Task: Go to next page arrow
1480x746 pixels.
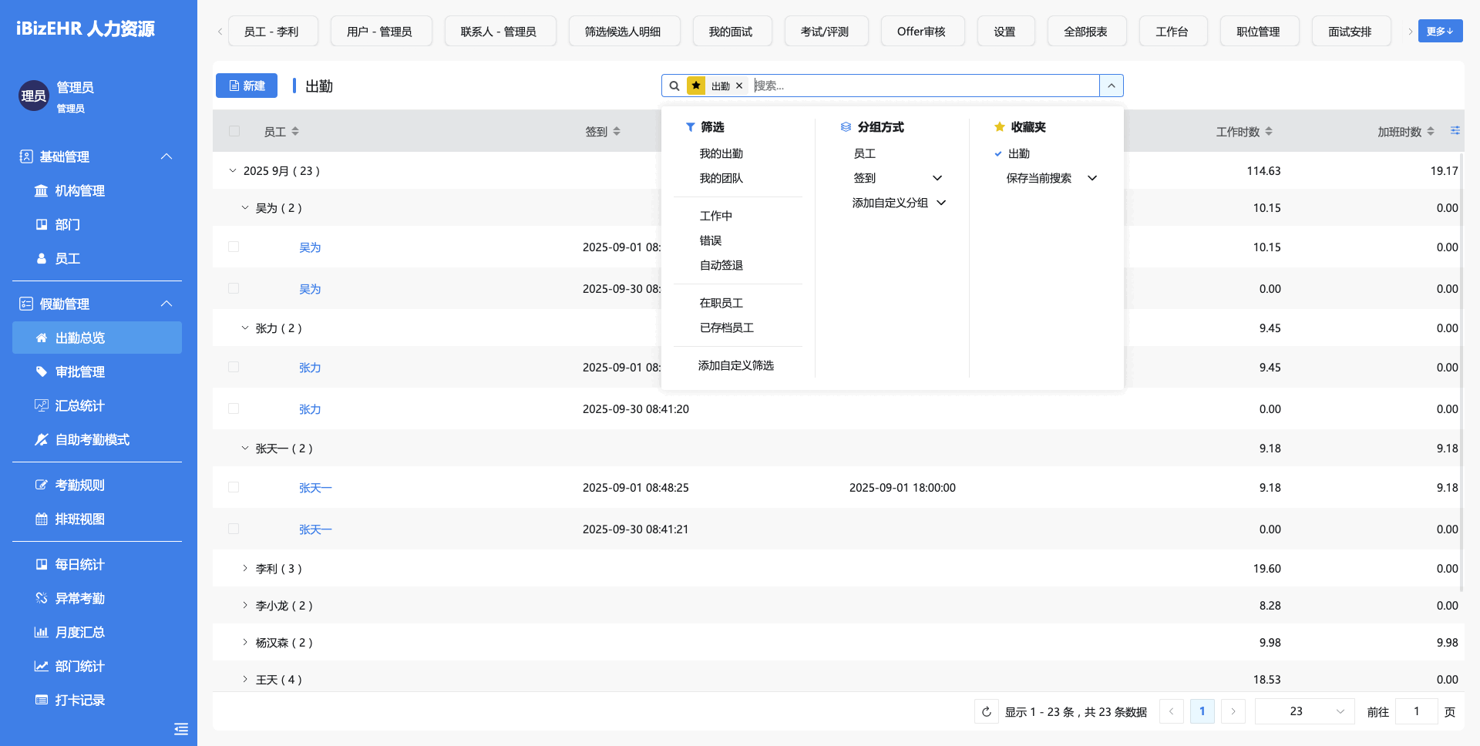Action: (1233, 711)
